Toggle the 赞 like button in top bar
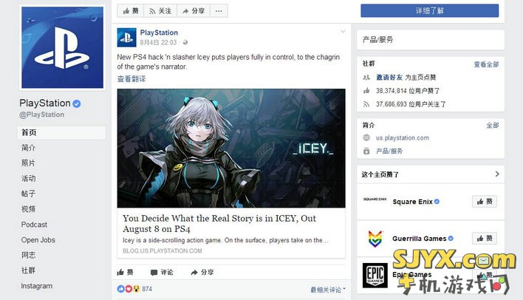 pos(131,11)
